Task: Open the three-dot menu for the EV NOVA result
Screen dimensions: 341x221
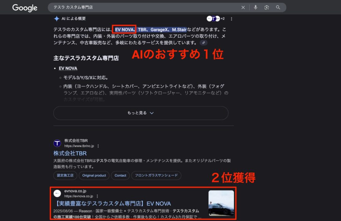Action: [98, 195]
